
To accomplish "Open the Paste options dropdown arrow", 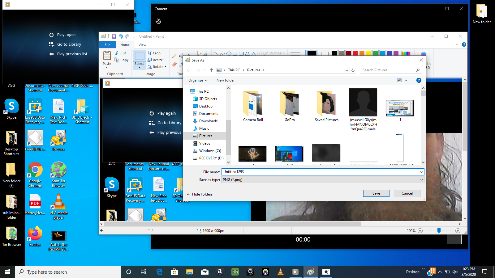I will (107, 67).
